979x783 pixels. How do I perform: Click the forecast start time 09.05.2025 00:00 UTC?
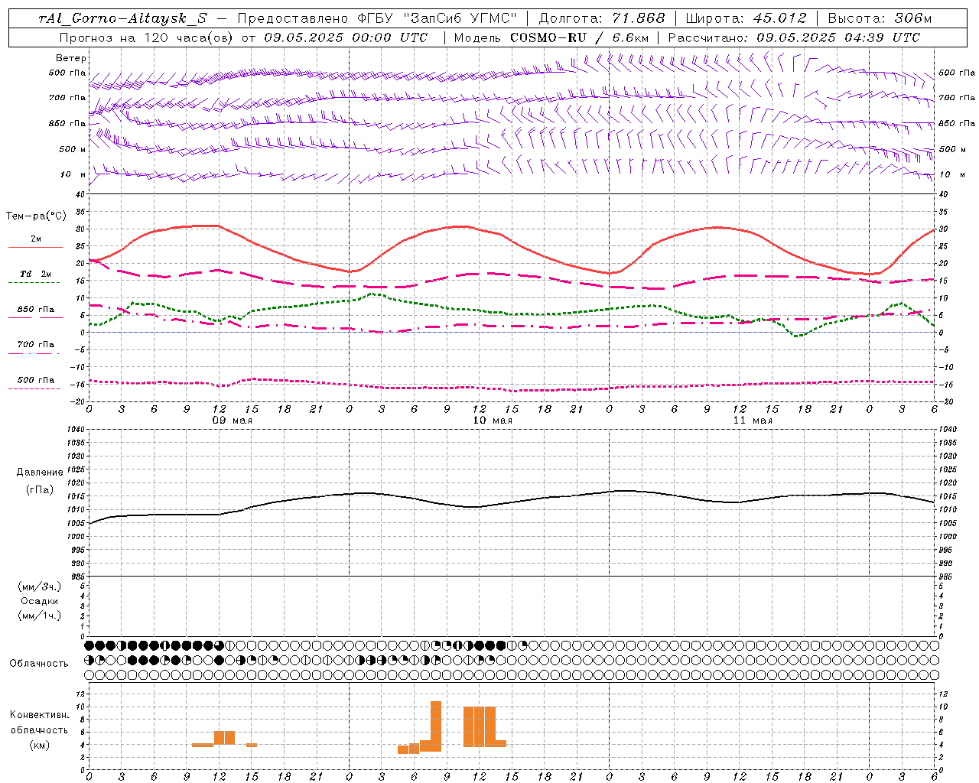346,37
